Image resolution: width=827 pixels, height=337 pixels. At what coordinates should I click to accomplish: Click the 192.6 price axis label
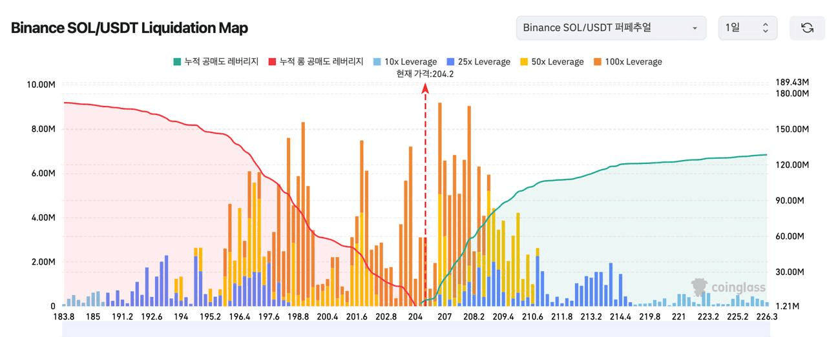(152, 317)
